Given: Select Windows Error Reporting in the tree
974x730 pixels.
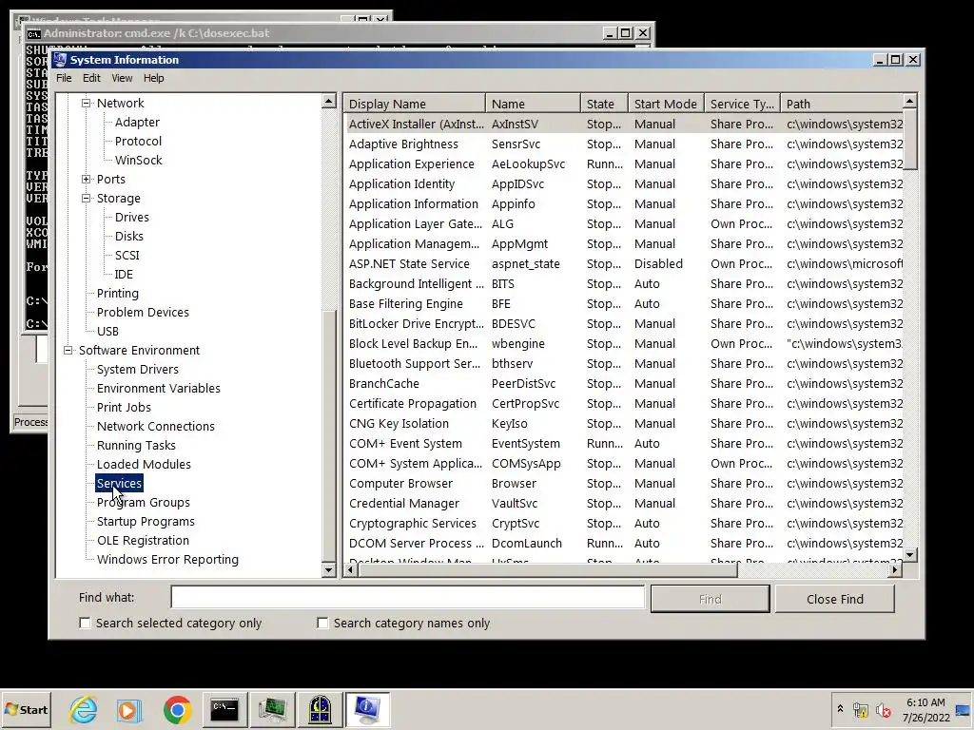Looking at the screenshot, I should coord(167,559).
